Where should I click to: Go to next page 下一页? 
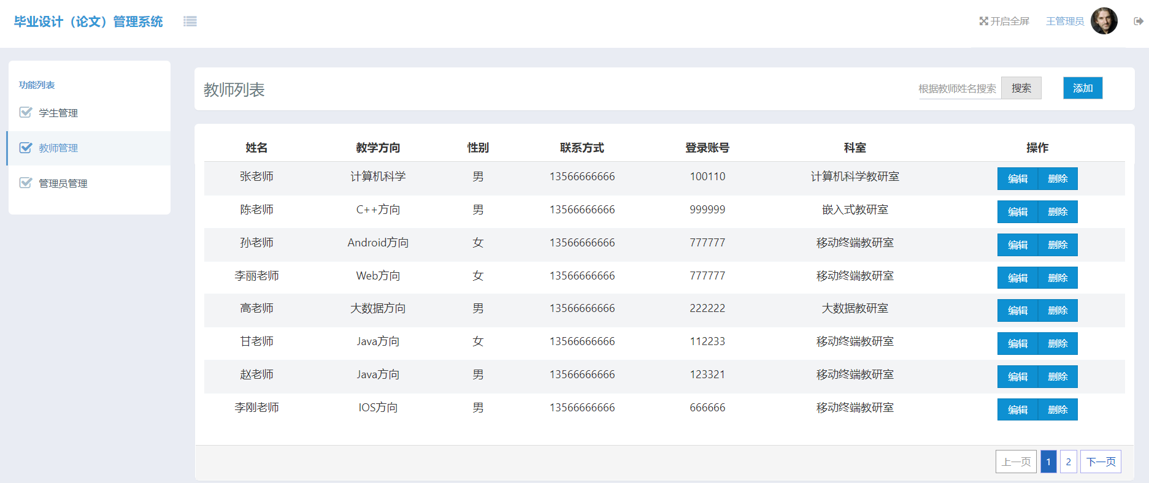(1101, 462)
